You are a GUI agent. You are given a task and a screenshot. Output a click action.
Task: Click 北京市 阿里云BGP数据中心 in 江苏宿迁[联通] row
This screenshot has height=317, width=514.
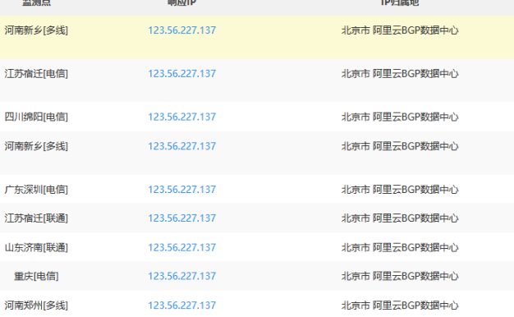tap(400, 218)
